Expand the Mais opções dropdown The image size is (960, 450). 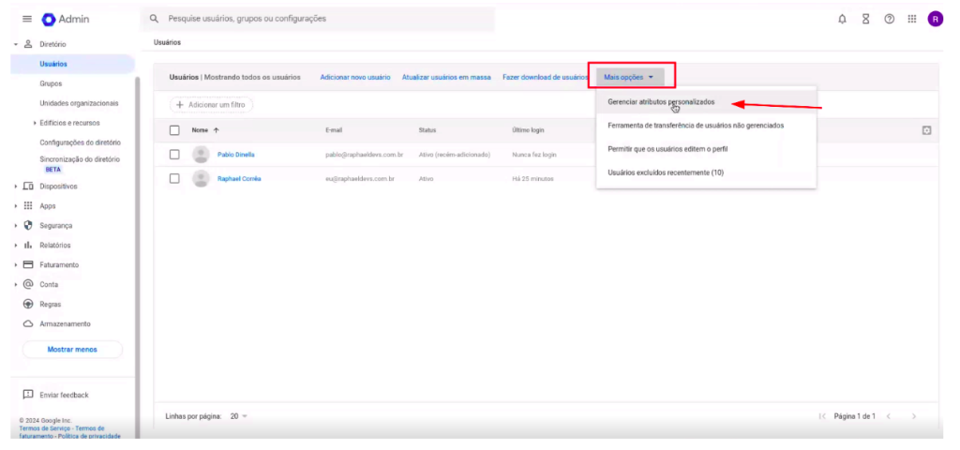(630, 77)
